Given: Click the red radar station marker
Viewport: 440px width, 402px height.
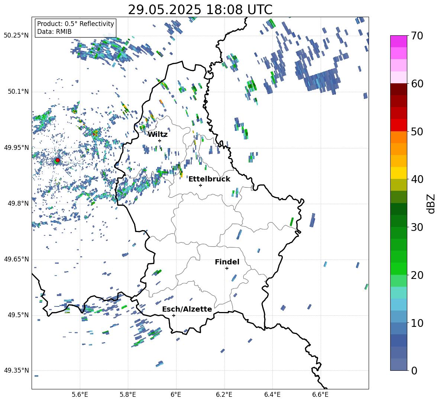Looking at the screenshot, I should 58,160.
